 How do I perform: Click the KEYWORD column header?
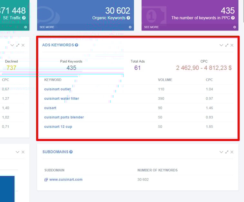point(53,80)
